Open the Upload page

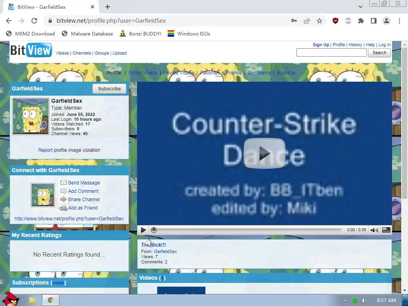point(120,53)
